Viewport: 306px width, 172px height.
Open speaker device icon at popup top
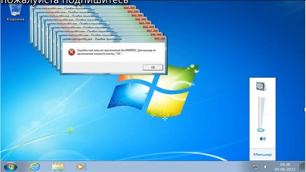(x=262, y=86)
